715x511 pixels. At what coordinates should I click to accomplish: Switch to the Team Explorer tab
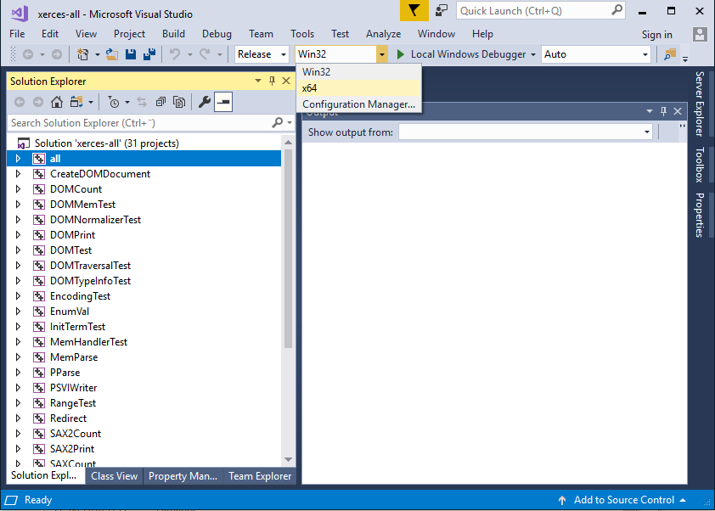(259, 476)
